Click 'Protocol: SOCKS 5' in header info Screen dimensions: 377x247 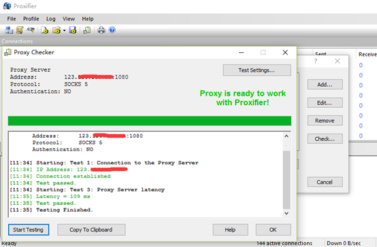[49, 84]
